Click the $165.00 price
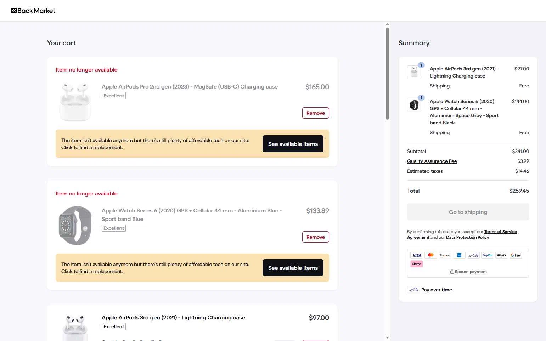This screenshot has width=546, height=341. (x=317, y=87)
